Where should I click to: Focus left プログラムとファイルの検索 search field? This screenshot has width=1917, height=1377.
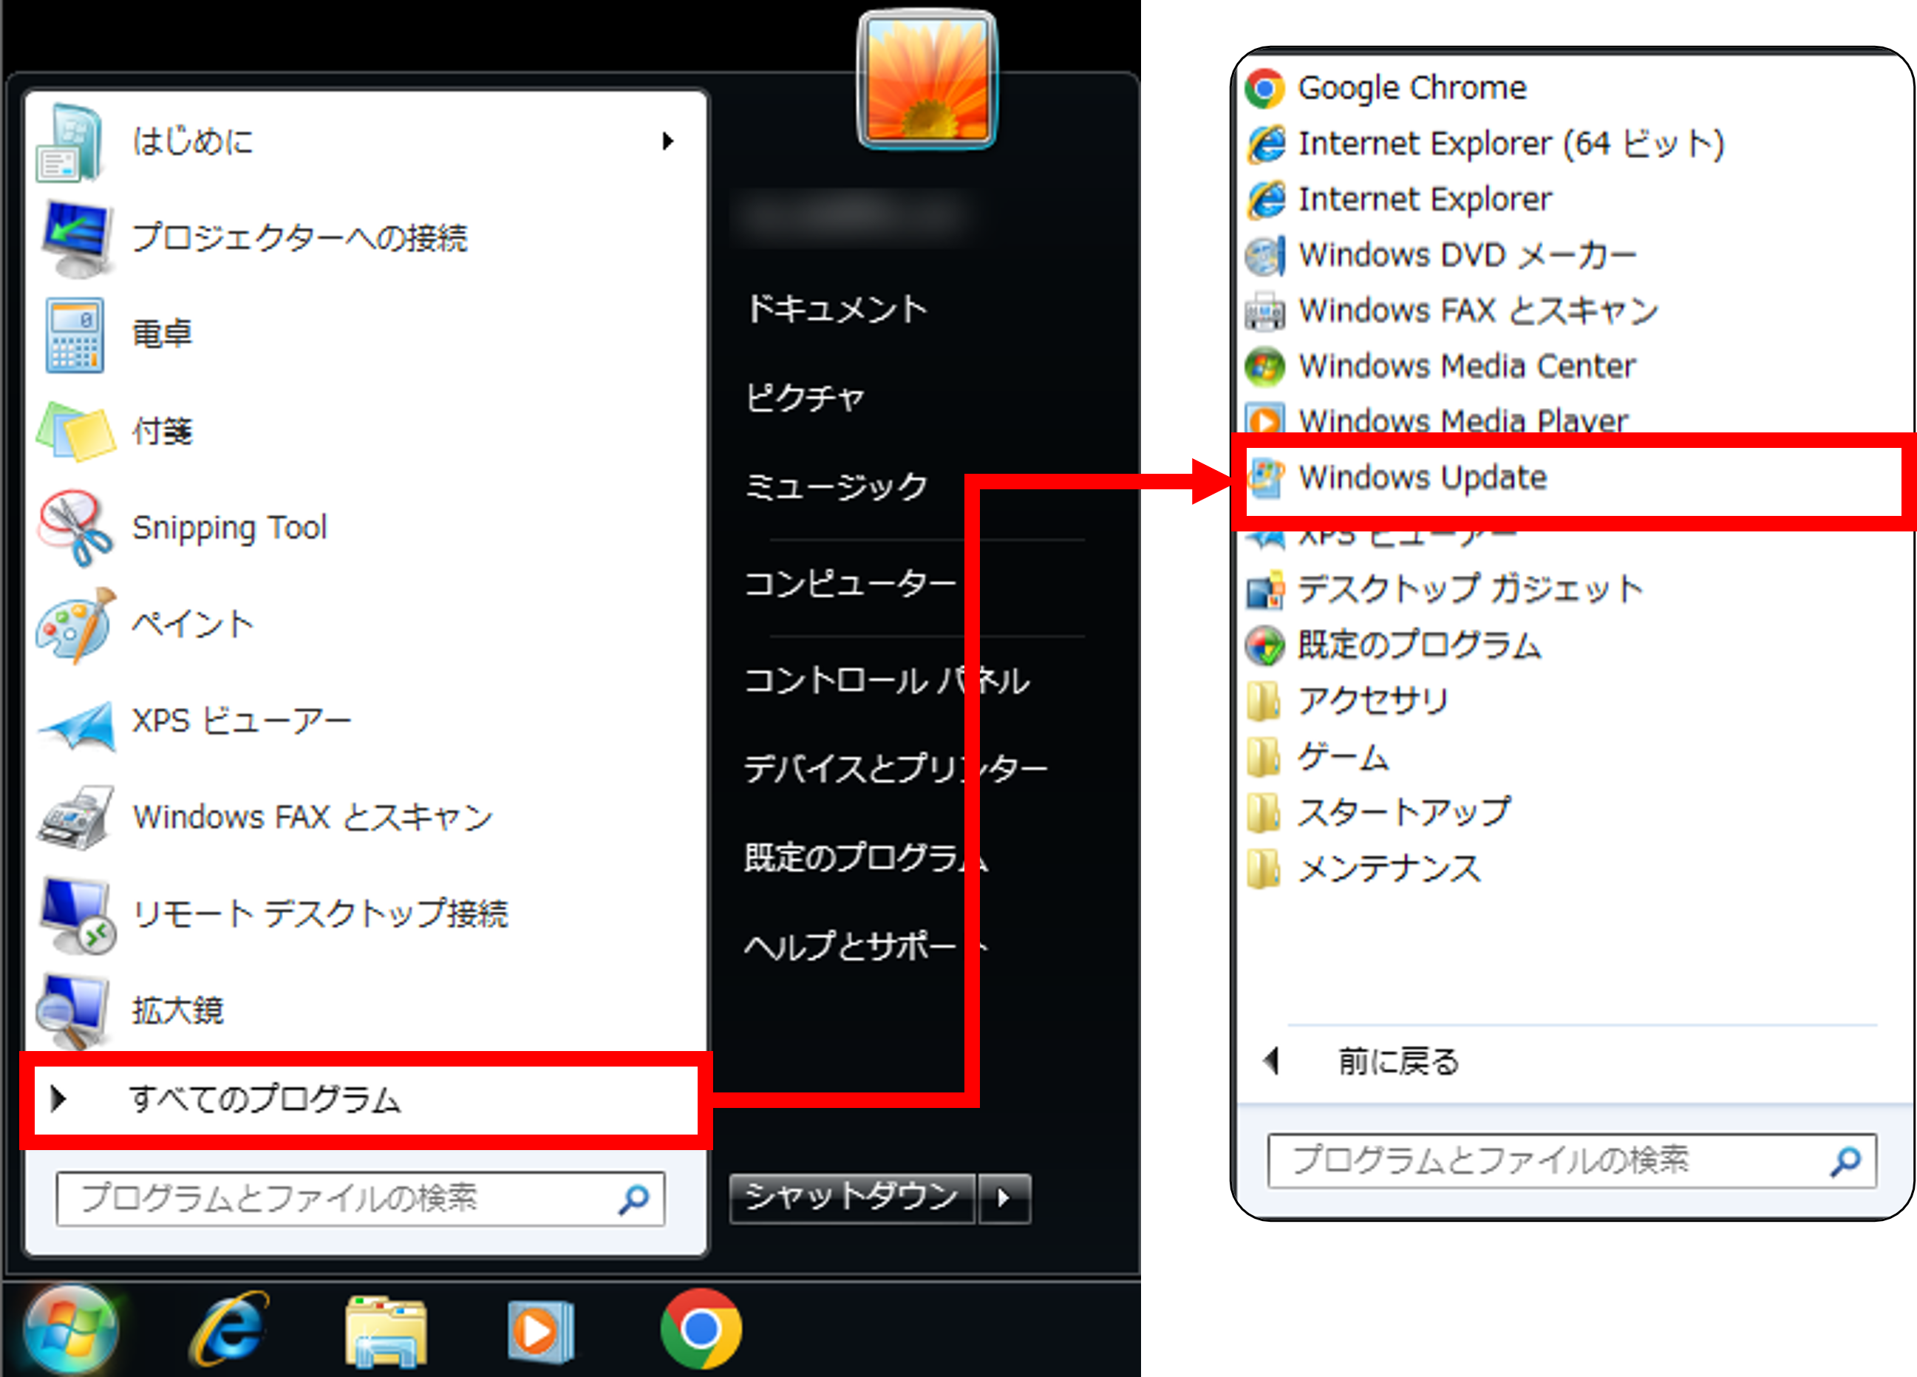click(360, 1199)
